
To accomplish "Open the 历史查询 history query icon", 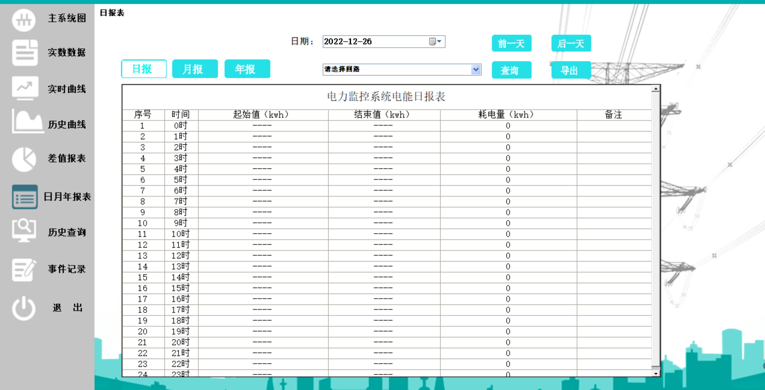I will coord(24,231).
